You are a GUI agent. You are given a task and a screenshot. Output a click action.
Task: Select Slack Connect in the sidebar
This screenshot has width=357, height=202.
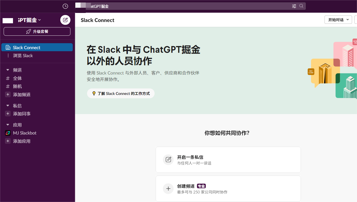(x=37, y=47)
